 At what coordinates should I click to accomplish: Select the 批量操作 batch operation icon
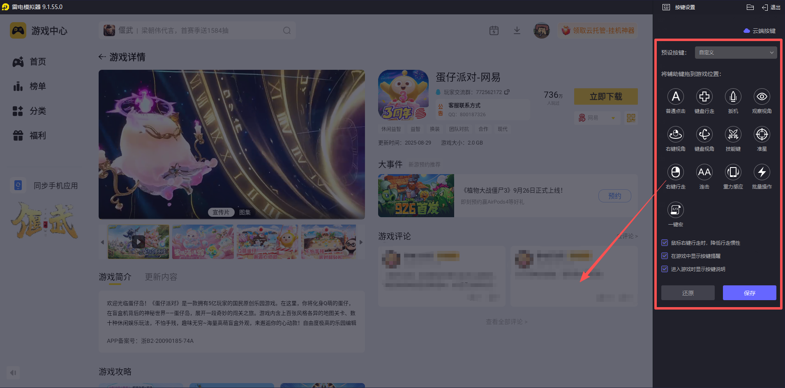tap(762, 172)
